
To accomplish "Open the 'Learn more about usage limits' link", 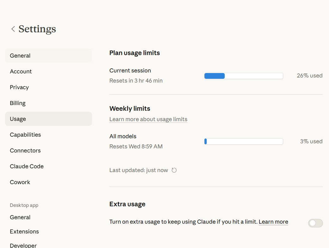I will coord(148,119).
